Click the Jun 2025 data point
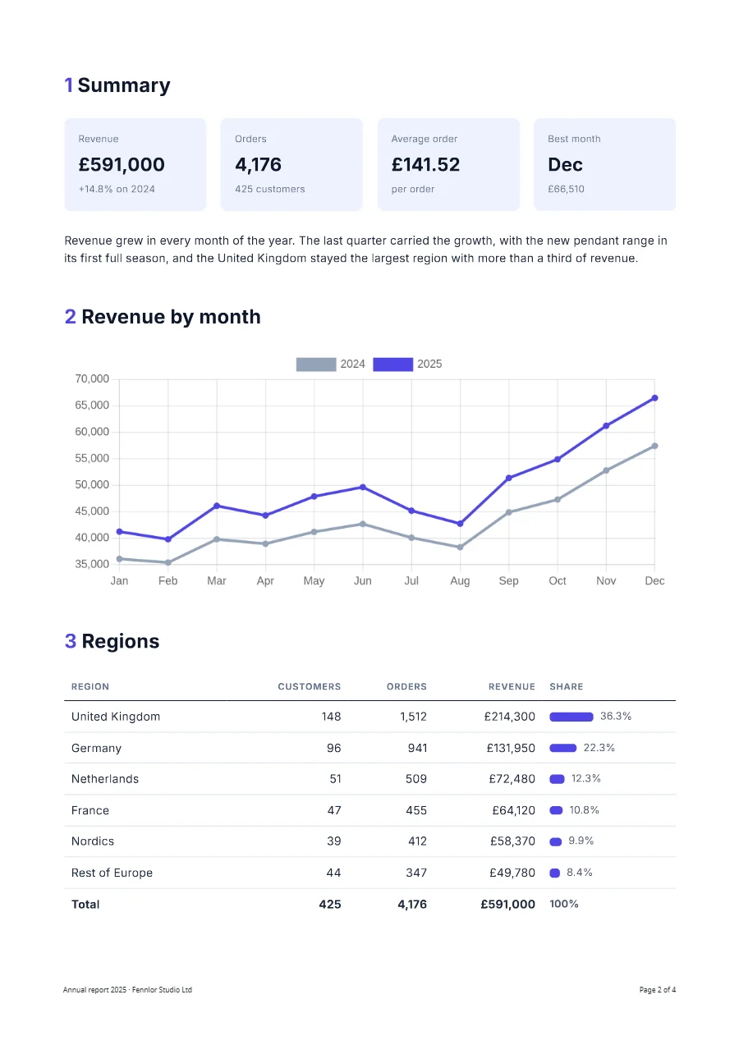The height and width of the screenshot is (1045, 739). (363, 488)
